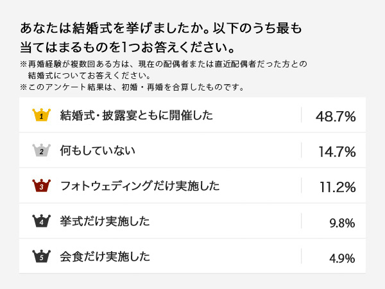Select the 会食だけ実施した answer label
385x289 pixels.
pyautogui.click(x=105, y=257)
